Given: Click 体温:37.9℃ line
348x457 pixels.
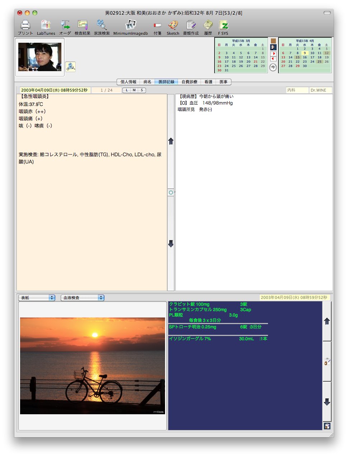Looking at the screenshot, I should coord(31,104).
